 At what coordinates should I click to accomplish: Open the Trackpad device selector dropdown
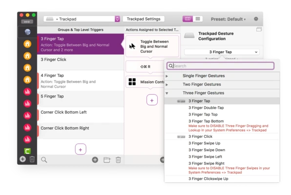82,19
